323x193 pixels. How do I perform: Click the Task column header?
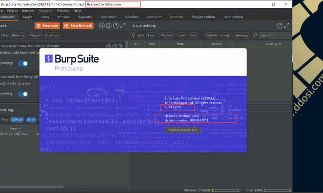coord(152,44)
